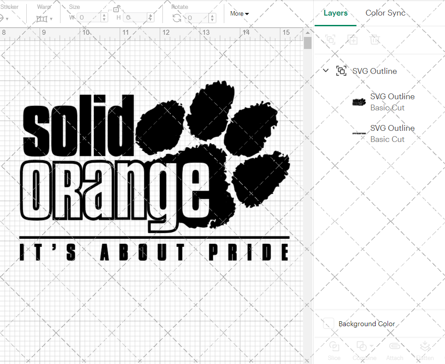The height and width of the screenshot is (364, 445).
Task: Toggle selection of the SVG Outline group layer
Action: click(341, 70)
